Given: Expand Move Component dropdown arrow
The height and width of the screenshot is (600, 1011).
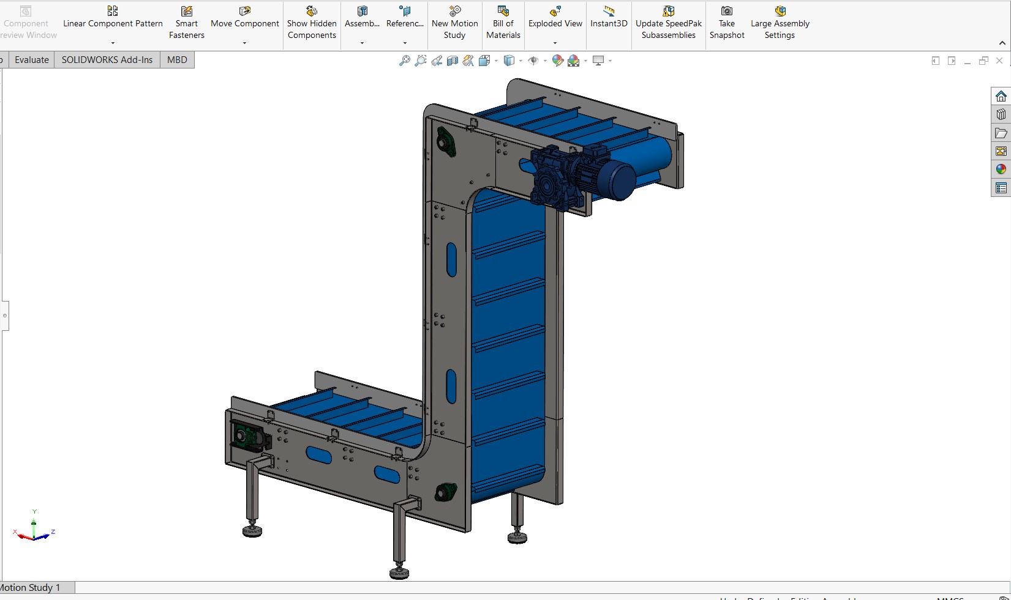Looking at the screenshot, I should [x=244, y=43].
